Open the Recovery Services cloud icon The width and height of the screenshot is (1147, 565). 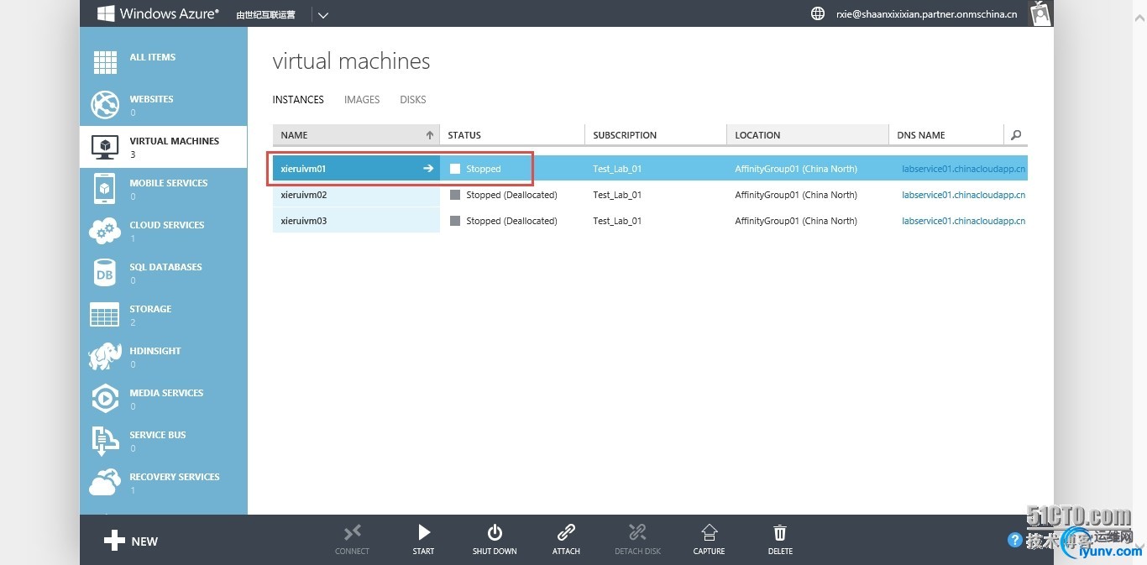105,483
